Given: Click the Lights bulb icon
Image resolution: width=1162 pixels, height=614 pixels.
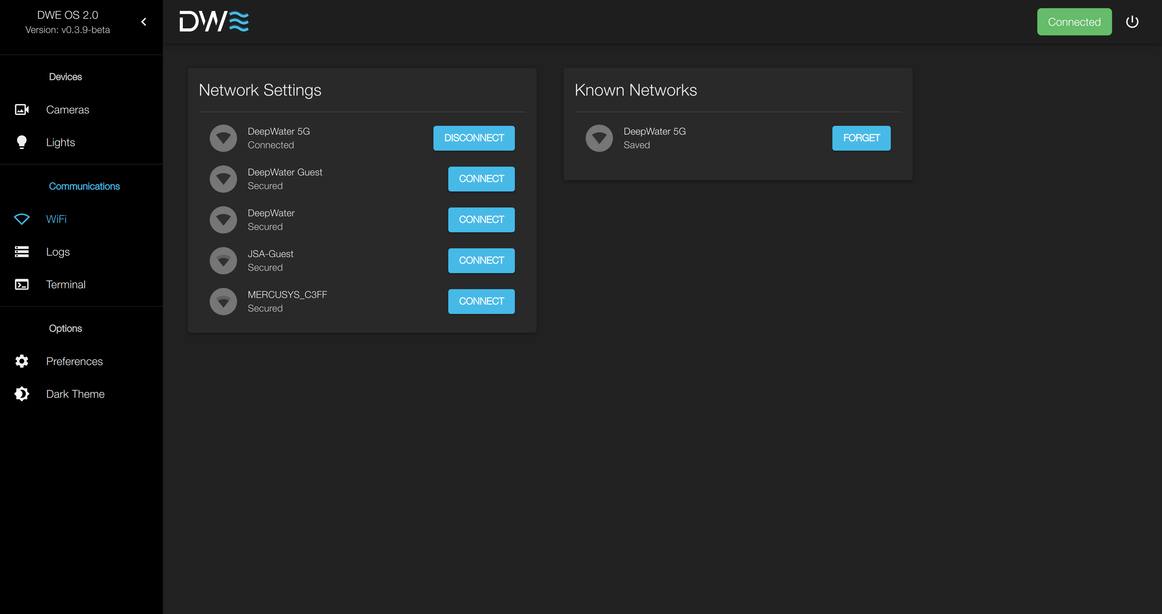Looking at the screenshot, I should pos(22,142).
